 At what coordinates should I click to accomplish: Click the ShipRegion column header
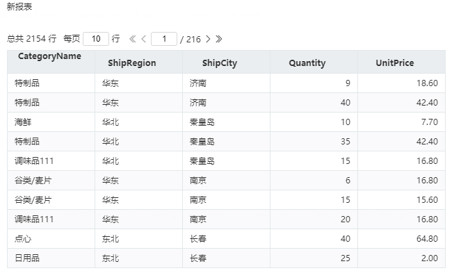(x=138, y=62)
